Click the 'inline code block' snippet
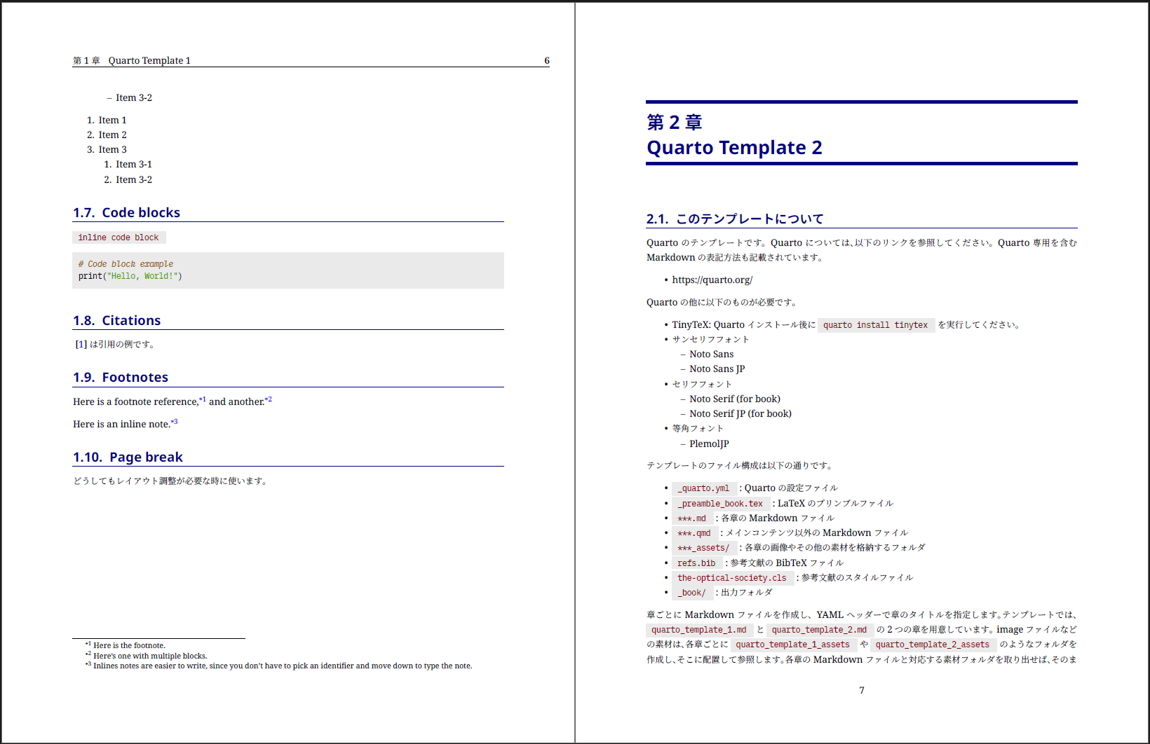1150x744 pixels. point(119,237)
